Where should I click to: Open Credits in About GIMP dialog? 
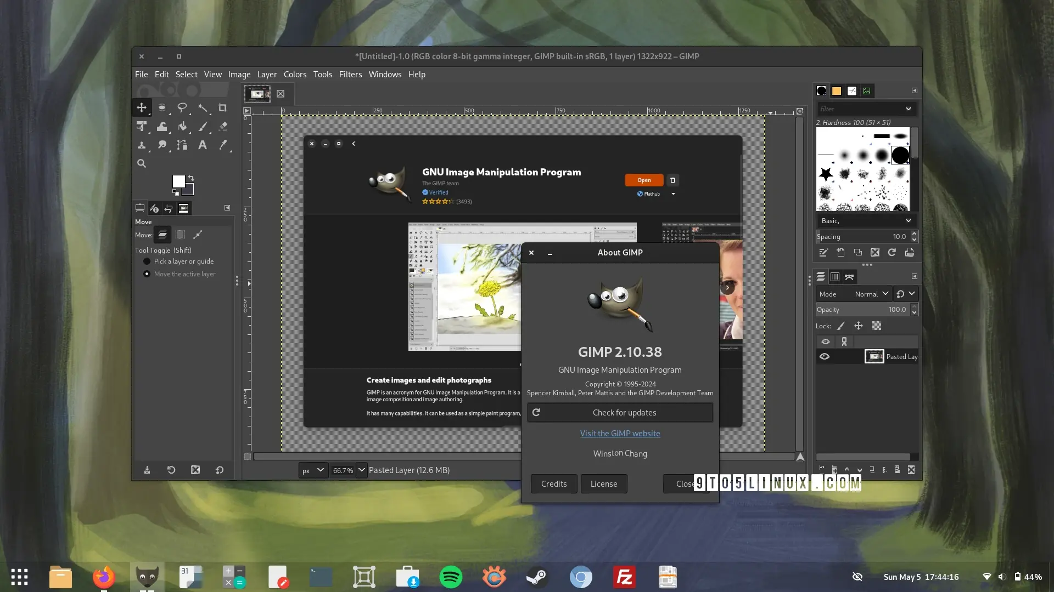[553, 484]
